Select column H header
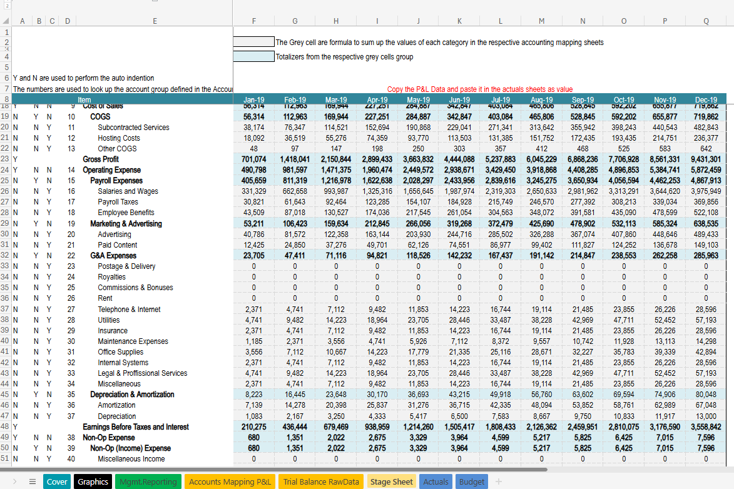Viewport: 734px width, 489px height. [x=336, y=21]
